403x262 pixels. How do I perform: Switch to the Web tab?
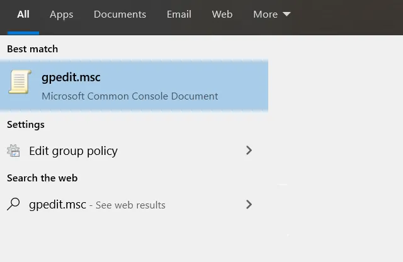point(222,14)
